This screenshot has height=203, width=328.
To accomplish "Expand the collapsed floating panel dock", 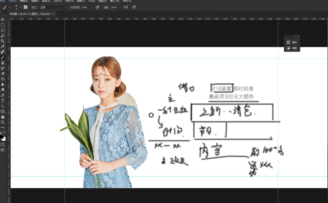I will pyautogui.click(x=294, y=36).
